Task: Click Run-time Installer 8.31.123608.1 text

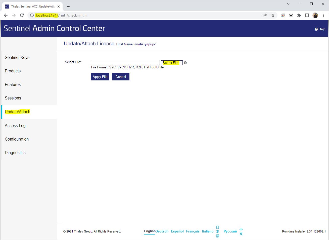Action: tap(304, 231)
